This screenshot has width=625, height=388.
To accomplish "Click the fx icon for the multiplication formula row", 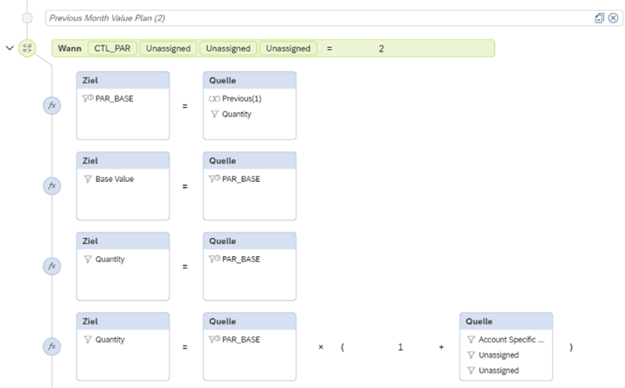I will pyautogui.click(x=51, y=347).
